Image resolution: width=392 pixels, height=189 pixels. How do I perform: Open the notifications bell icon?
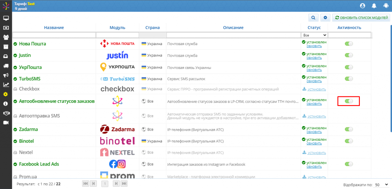tap(374, 6)
